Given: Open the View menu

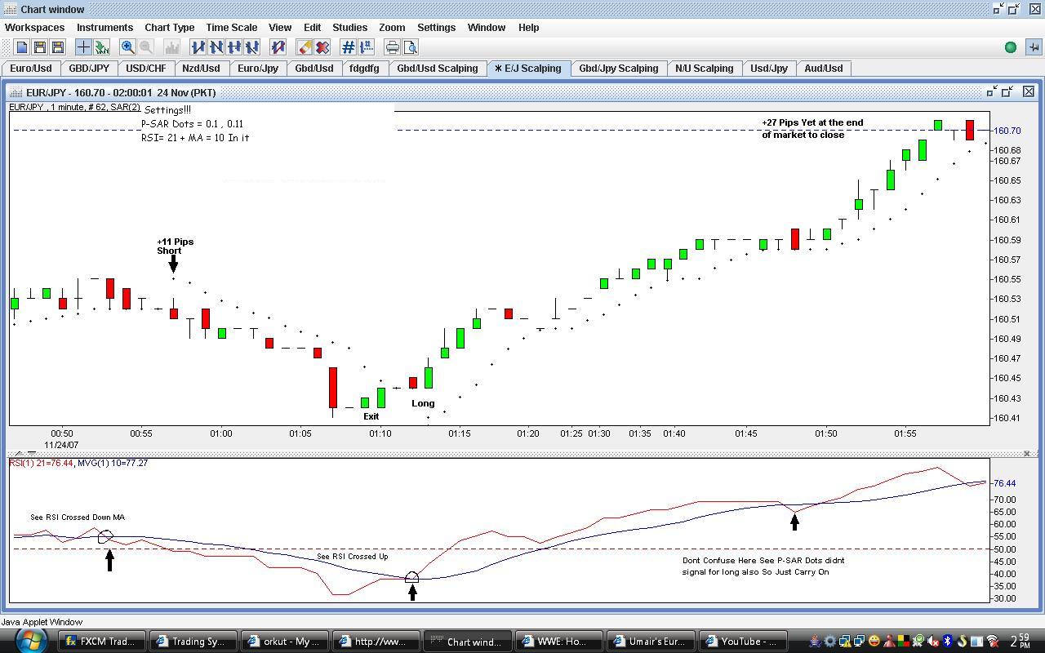Looking at the screenshot, I should pyautogui.click(x=280, y=27).
